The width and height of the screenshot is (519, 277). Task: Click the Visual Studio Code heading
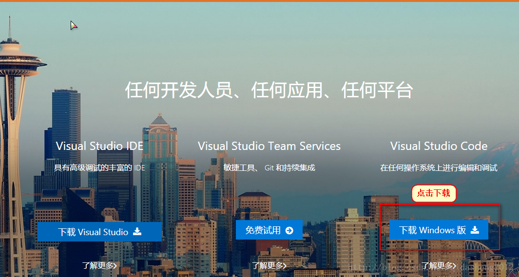pos(439,146)
